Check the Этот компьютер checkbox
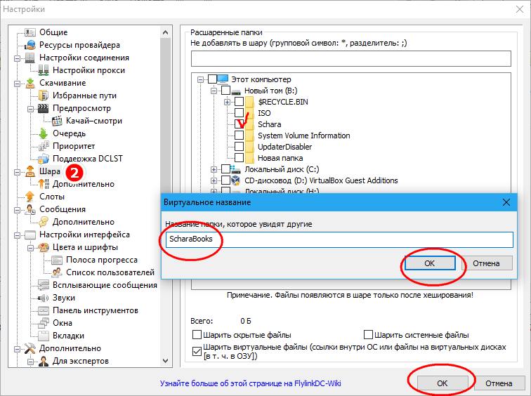 coord(212,79)
